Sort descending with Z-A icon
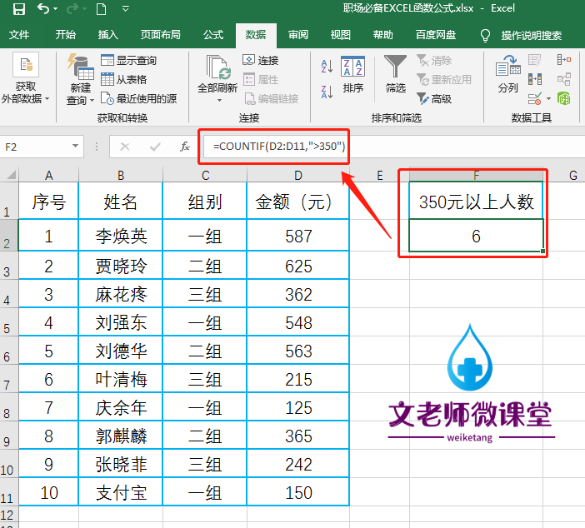585x528 pixels. (x=327, y=92)
